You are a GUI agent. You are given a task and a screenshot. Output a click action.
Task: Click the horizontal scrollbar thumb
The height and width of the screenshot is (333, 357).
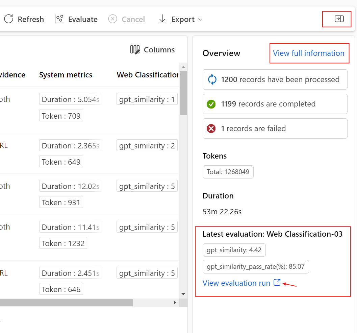pyautogui.click(x=68, y=303)
